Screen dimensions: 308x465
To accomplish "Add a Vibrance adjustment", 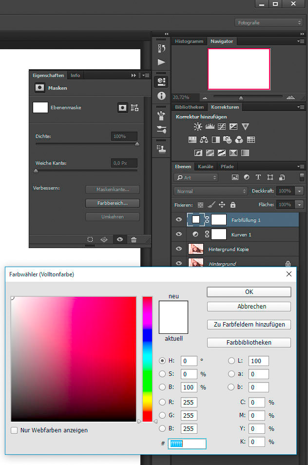I will (245, 127).
